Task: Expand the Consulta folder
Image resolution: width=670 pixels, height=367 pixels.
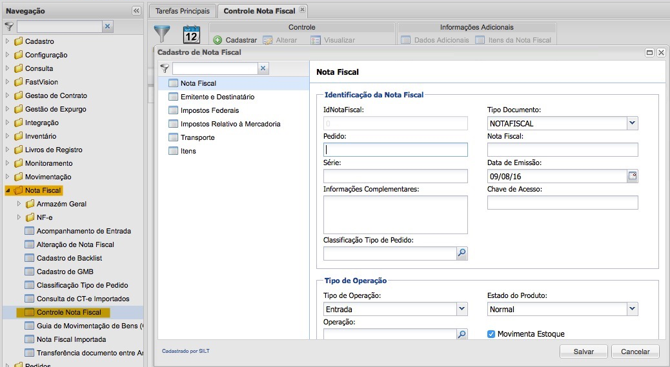Action: (x=7, y=68)
